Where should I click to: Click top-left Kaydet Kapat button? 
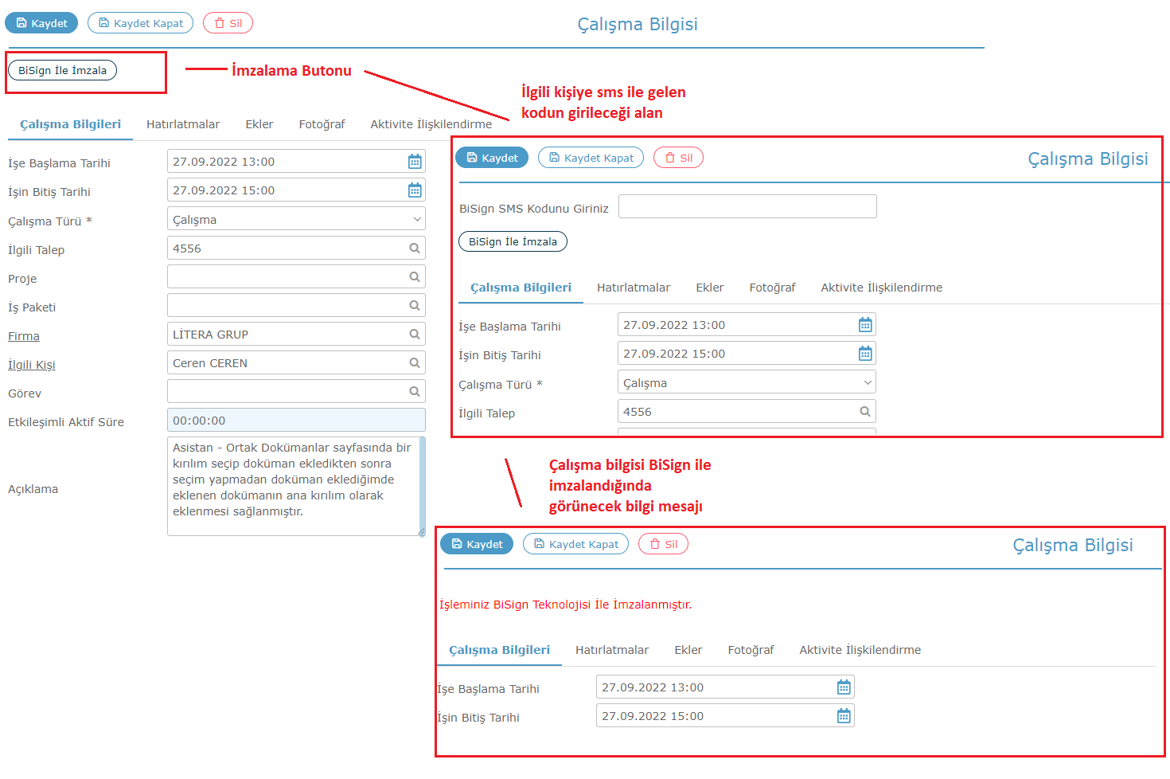140,23
